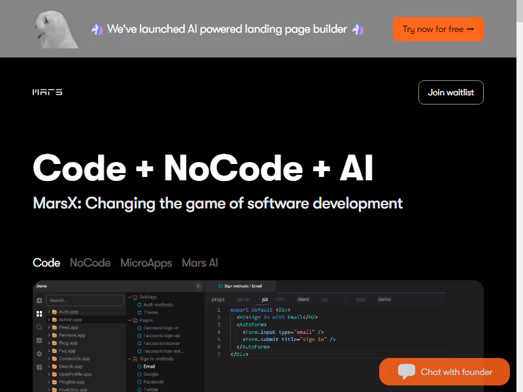The width and height of the screenshot is (523, 392).
Task: Open the demo editor tab
Action: pos(384,299)
